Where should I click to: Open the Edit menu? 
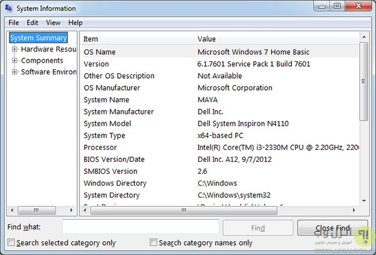[33, 23]
